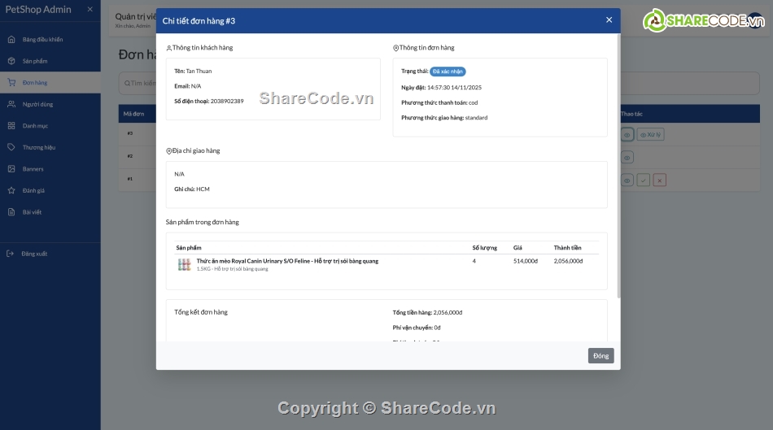The width and height of the screenshot is (773, 430).
Task: Click the Phương thức thanh toán: cod line
Action: [439, 102]
